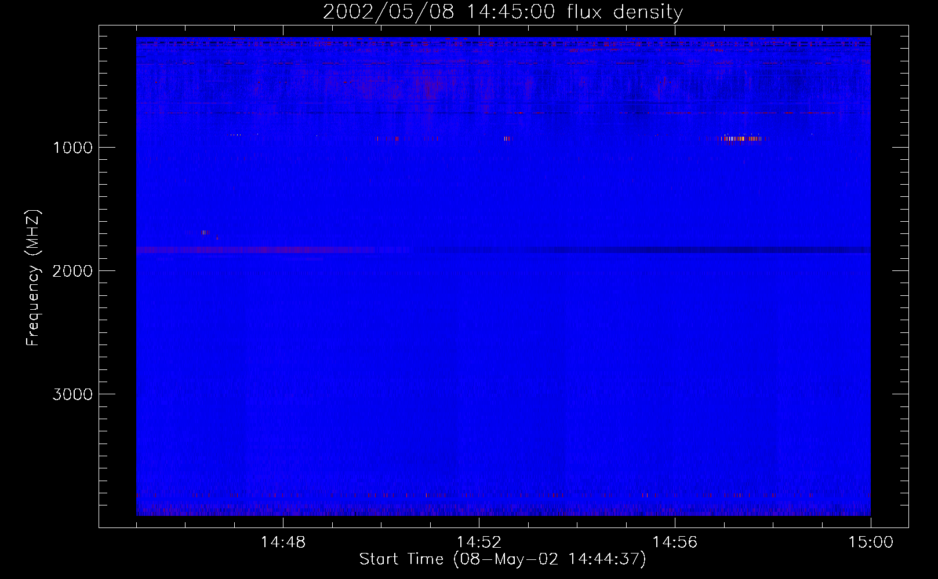Image resolution: width=938 pixels, height=579 pixels.
Task: Click the 15:00 time tick label
Action: click(x=871, y=543)
